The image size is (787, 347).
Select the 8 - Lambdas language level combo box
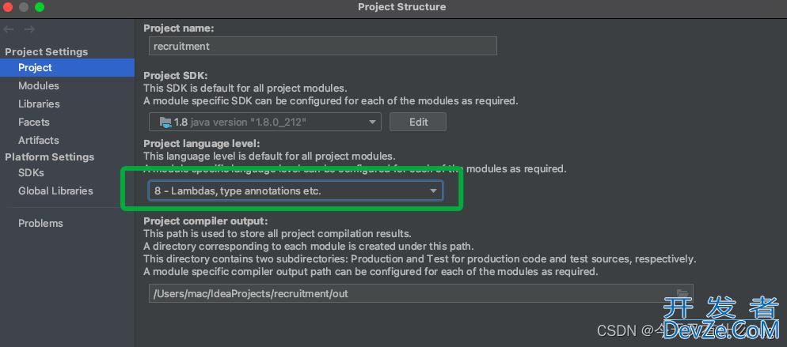point(295,190)
